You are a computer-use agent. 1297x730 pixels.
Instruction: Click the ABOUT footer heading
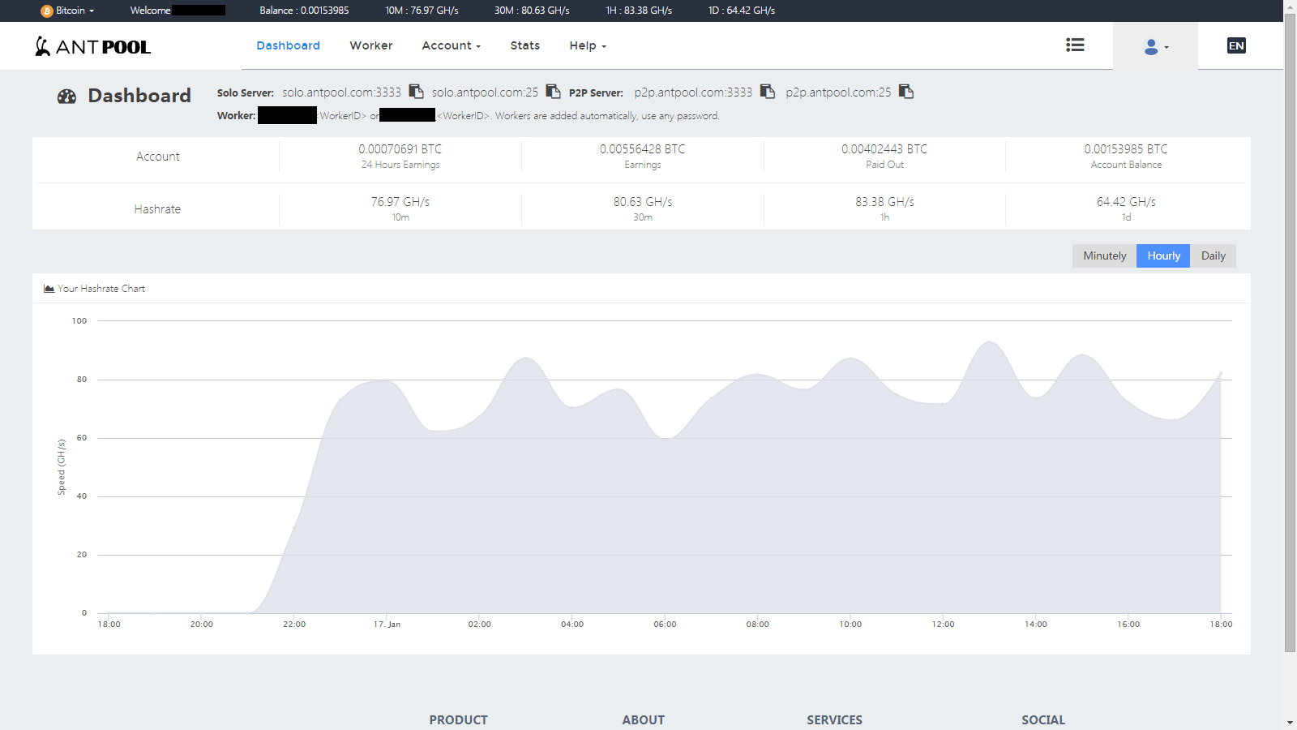(x=643, y=720)
